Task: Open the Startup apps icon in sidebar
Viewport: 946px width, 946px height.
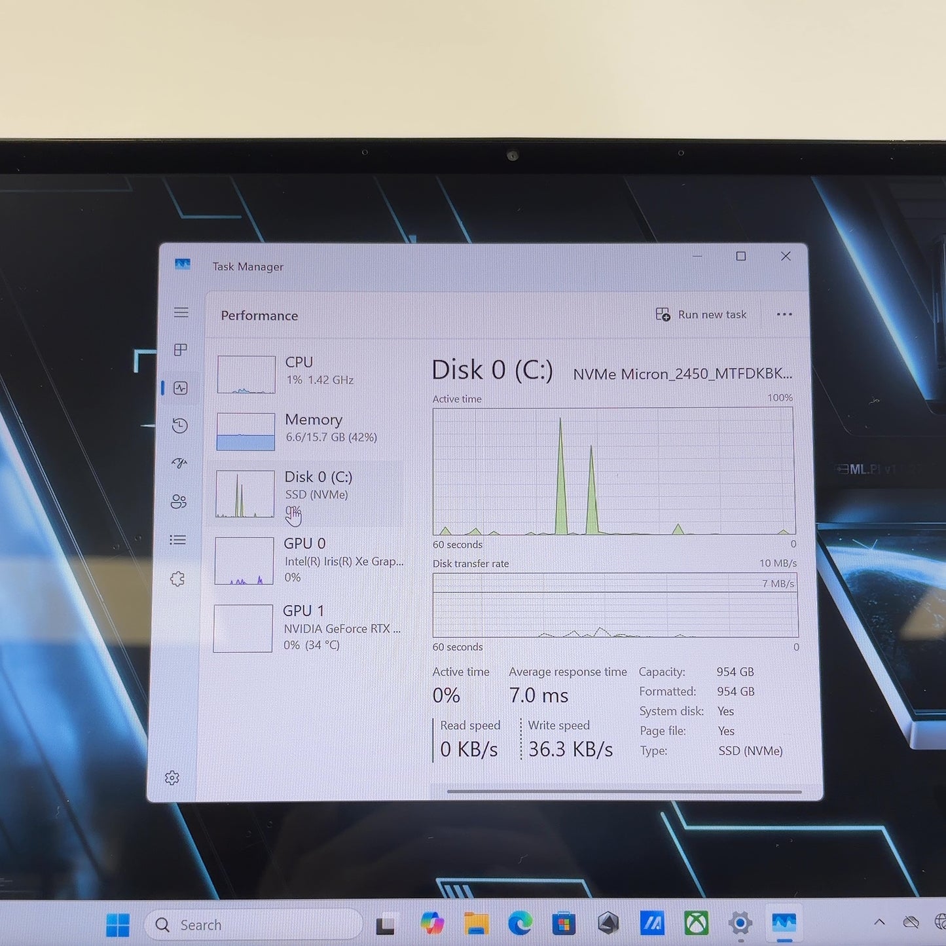Action: 179,464
